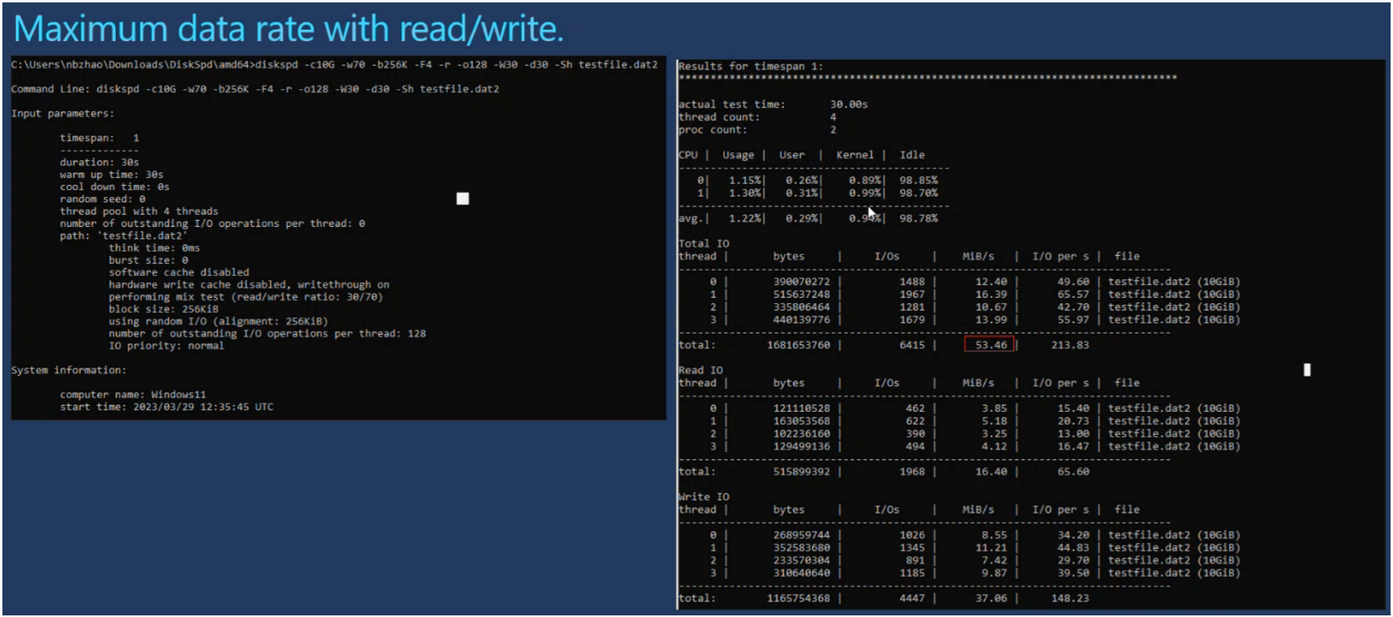Click the 'think time: 0ms' line
This screenshot has width=1393, height=617.
click(154, 248)
